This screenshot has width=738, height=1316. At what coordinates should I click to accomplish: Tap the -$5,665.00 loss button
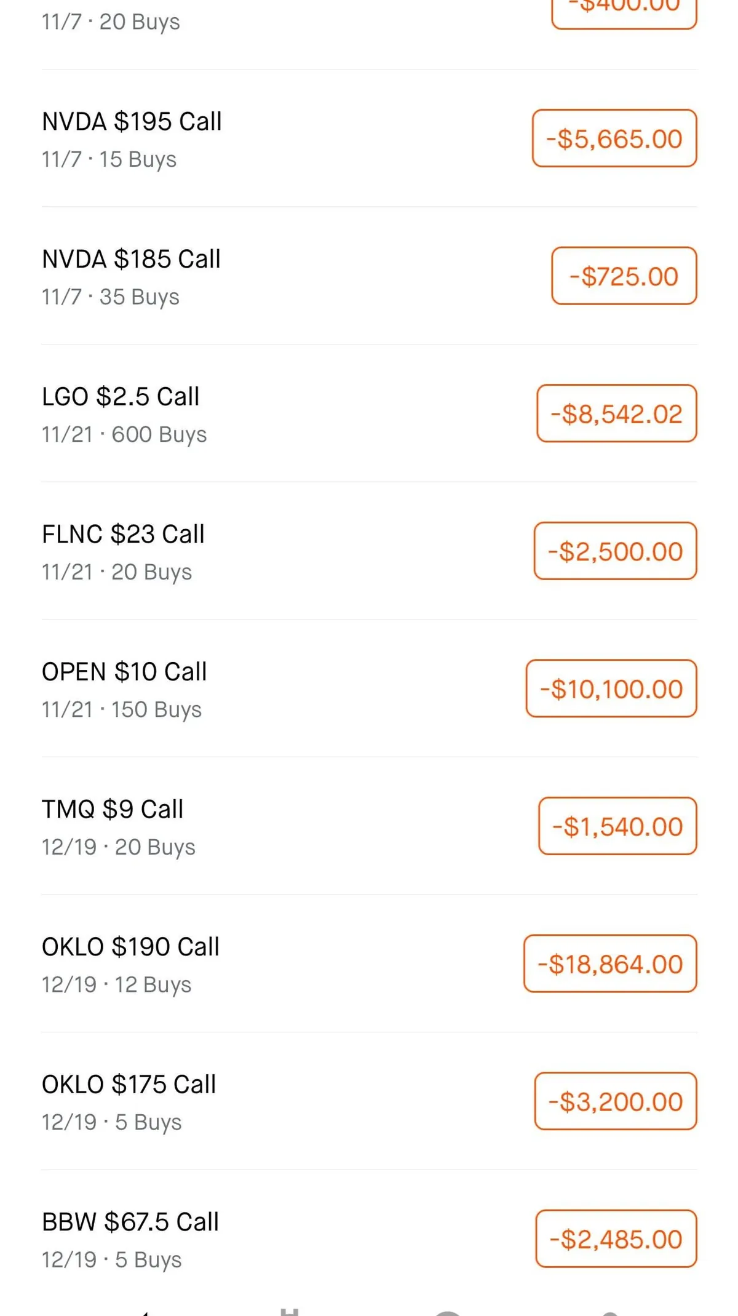(x=614, y=138)
